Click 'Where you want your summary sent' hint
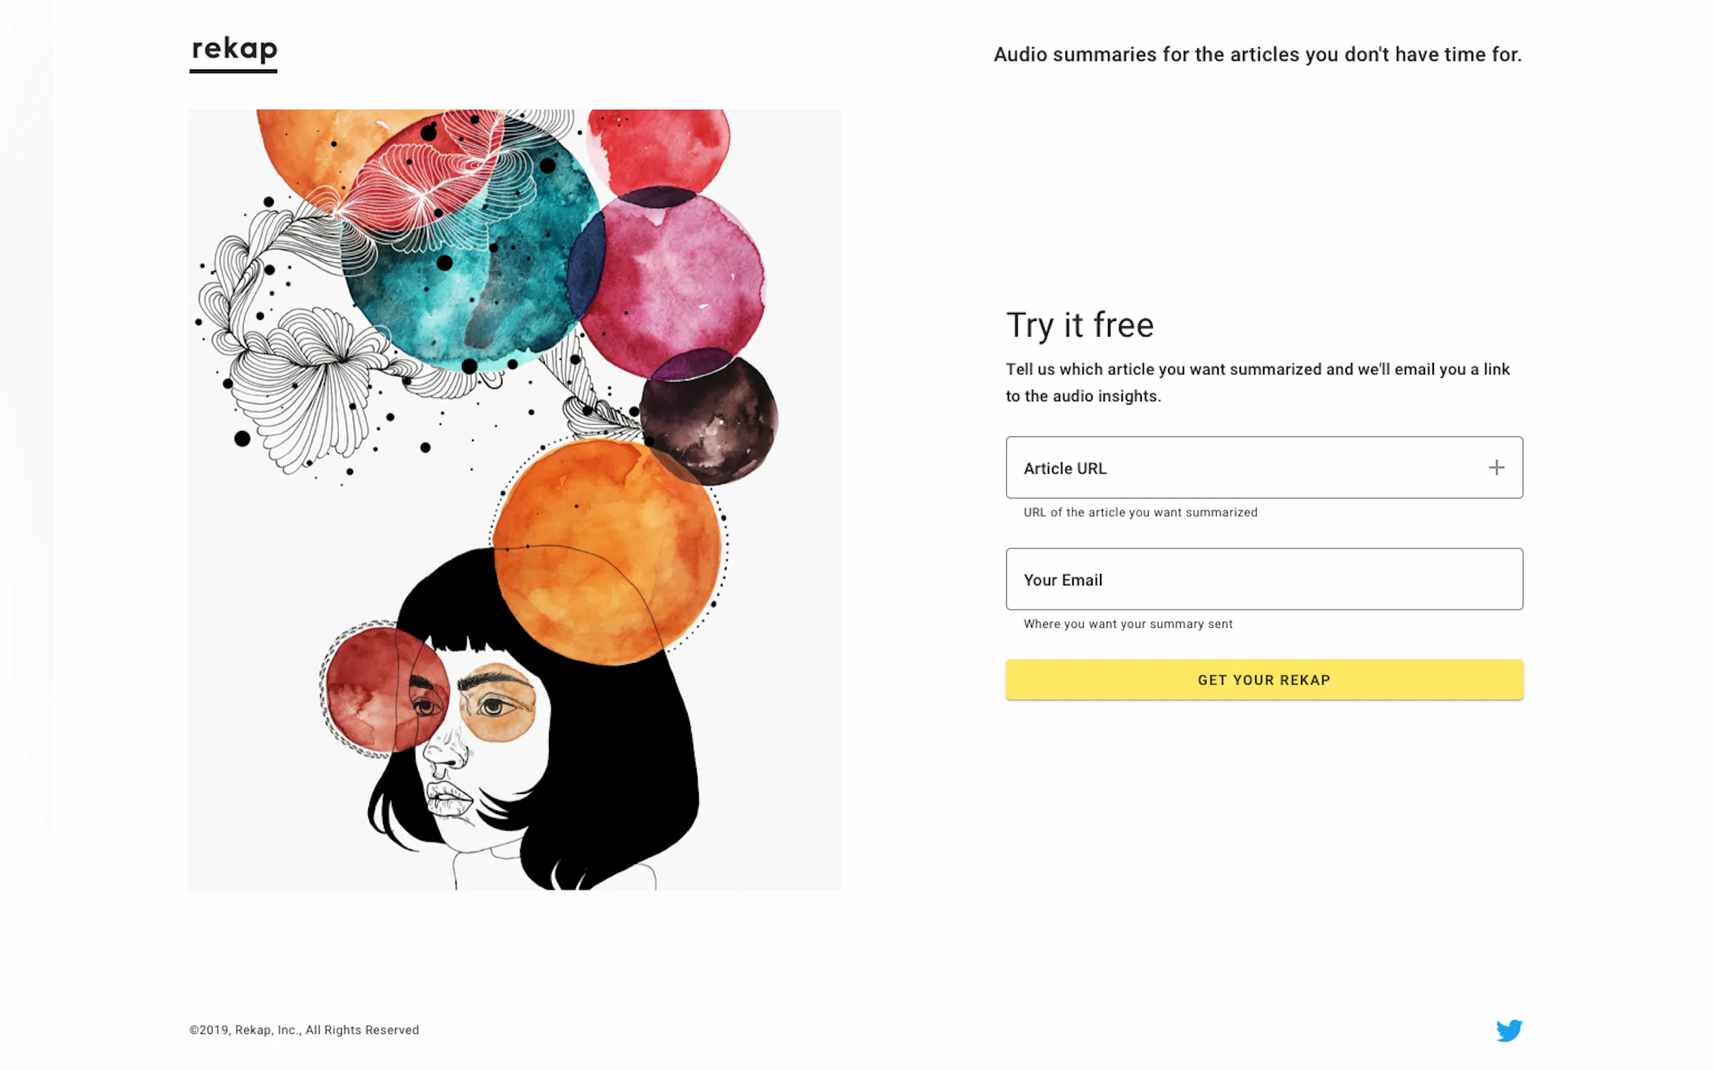Image resolution: width=1713 pixels, height=1071 pixels. pos(1128,624)
